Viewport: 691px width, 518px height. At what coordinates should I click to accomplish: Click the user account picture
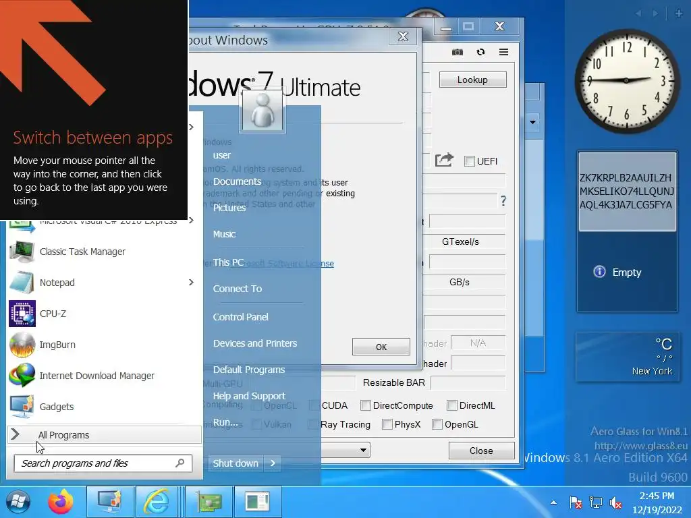(x=262, y=111)
